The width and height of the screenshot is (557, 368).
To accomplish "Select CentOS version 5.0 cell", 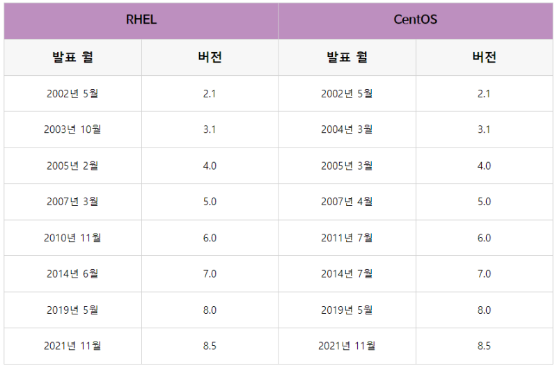I will coord(485,202).
